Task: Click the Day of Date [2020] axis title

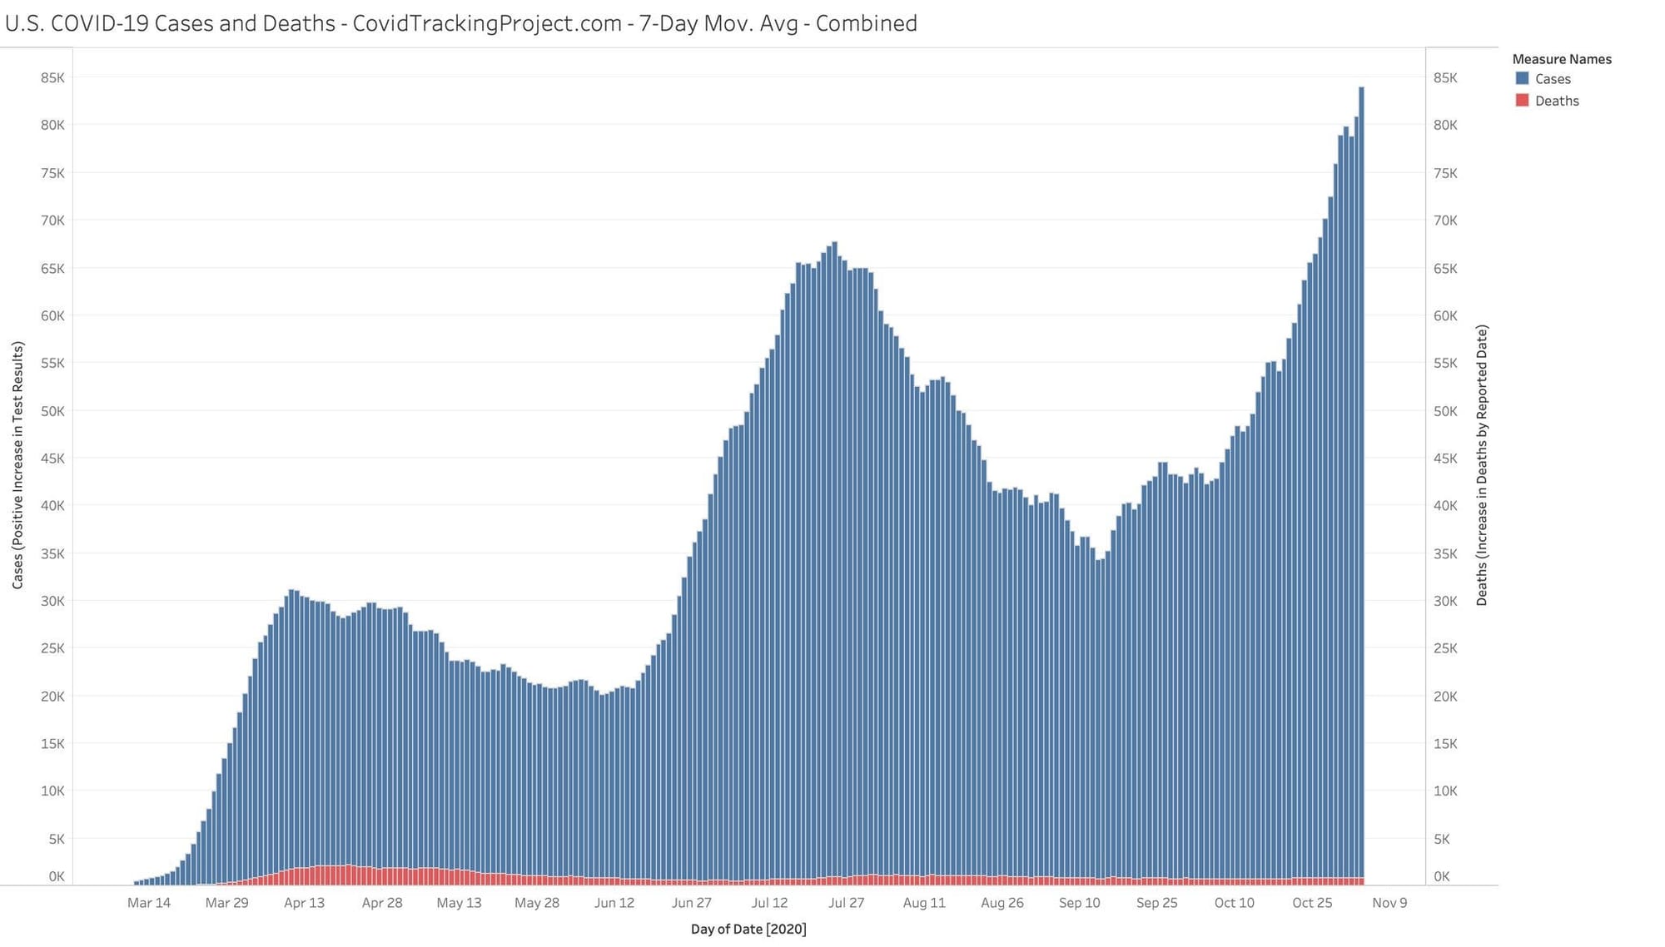Action: [x=748, y=929]
